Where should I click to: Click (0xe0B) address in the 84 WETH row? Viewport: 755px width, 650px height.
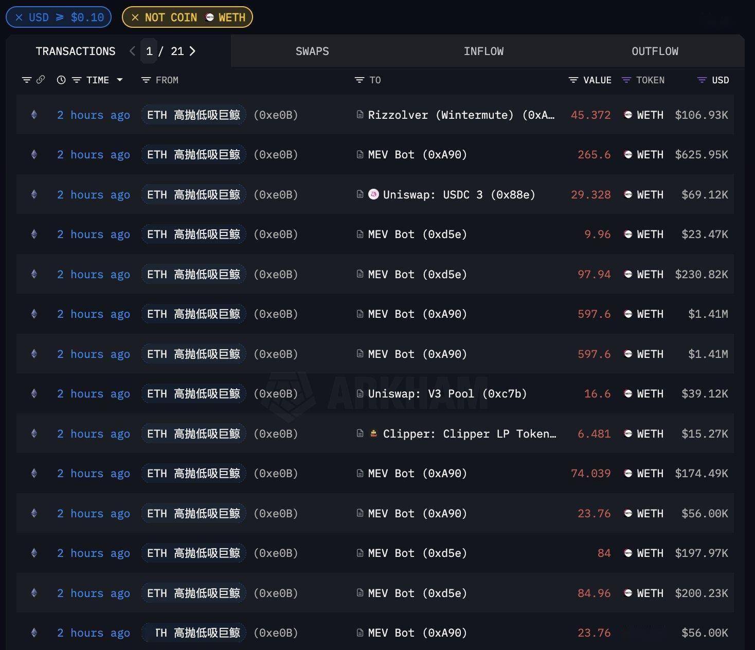[x=276, y=553]
